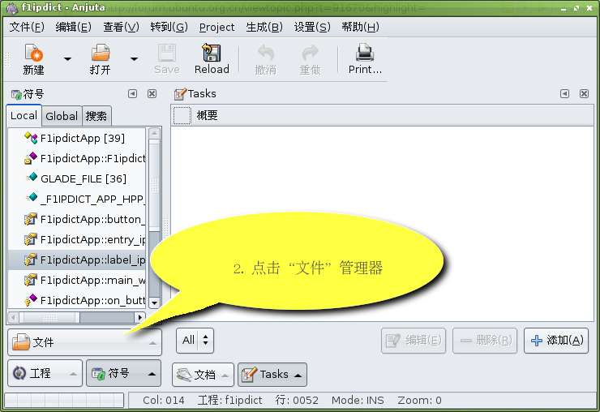The width and height of the screenshot is (600, 412).
Task: Open the 查看(V) menu
Action: [x=121, y=27]
